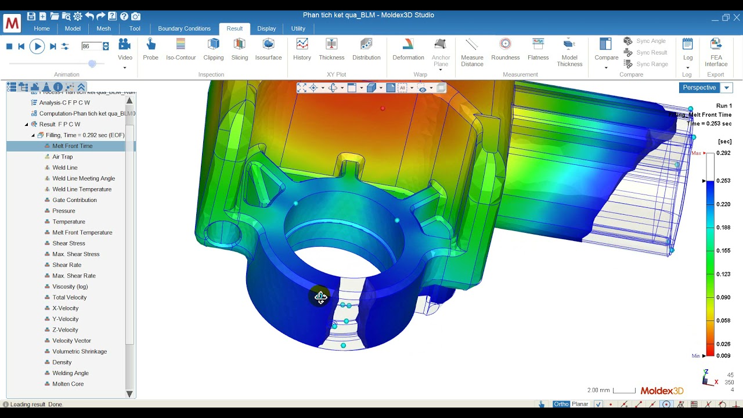Toggle the circle center snap in status bar

click(x=666, y=405)
